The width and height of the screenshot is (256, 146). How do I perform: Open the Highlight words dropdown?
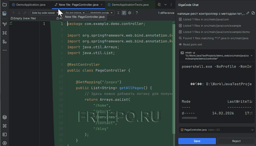coord(102,13)
